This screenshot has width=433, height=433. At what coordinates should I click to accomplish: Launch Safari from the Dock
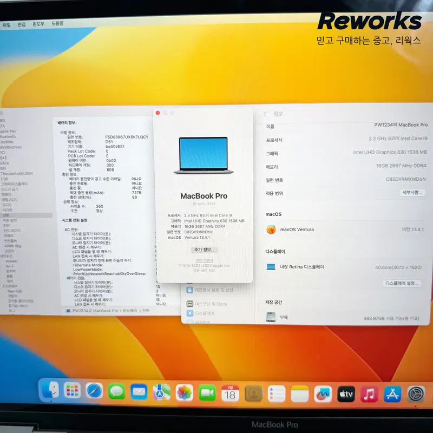94,391
